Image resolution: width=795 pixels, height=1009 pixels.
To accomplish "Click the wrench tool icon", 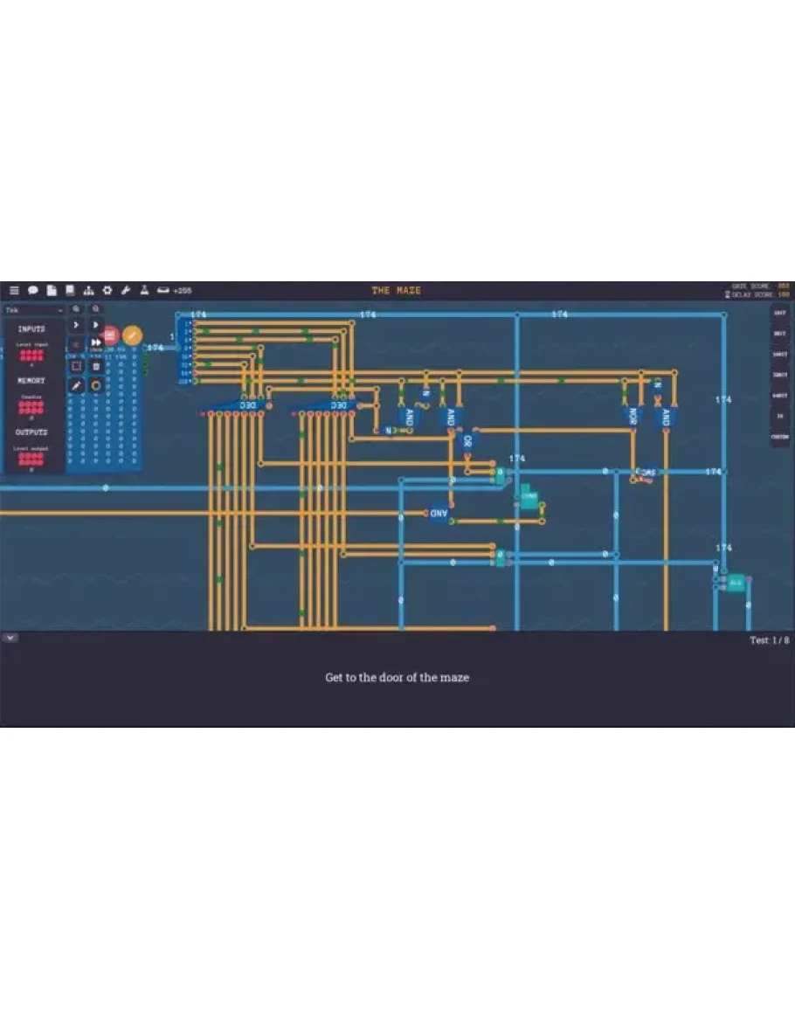I will click(126, 290).
